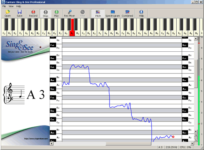Viewport: 204px width, 150px height.
Task: Click the green input level meter
Action: [199, 110]
